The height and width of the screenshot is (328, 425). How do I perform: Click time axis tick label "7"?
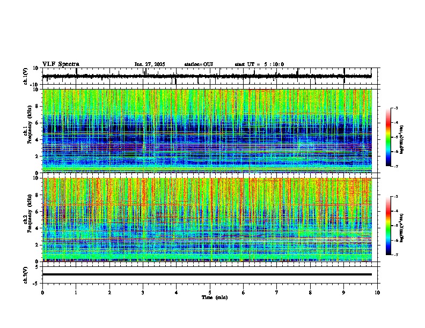pos(277,293)
